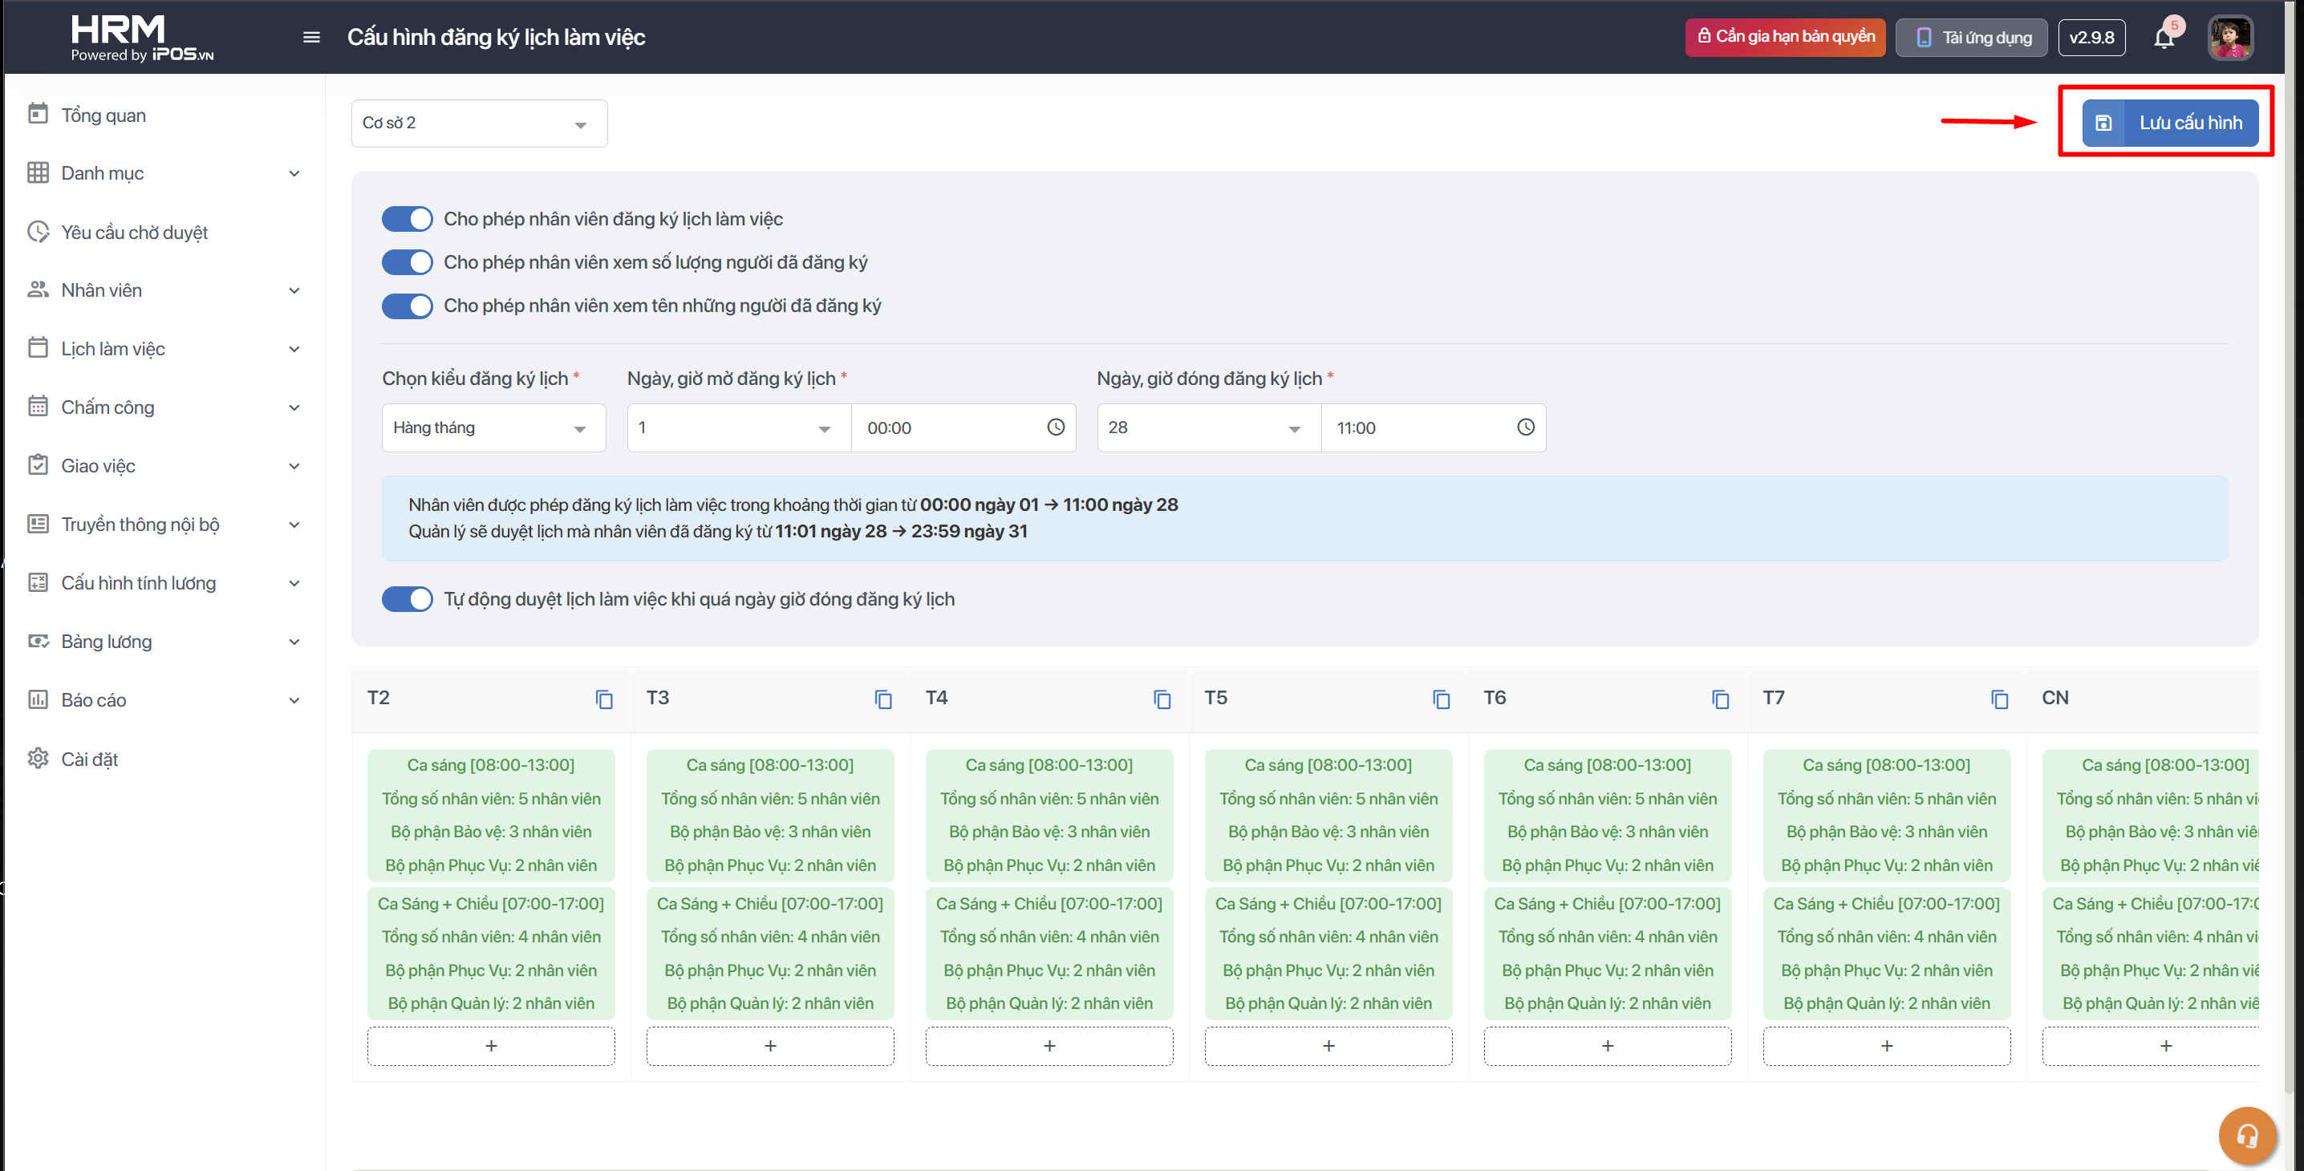Click the Lưu cấu hình button
This screenshot has height=1171, width=2304.
coord(2169,123)
